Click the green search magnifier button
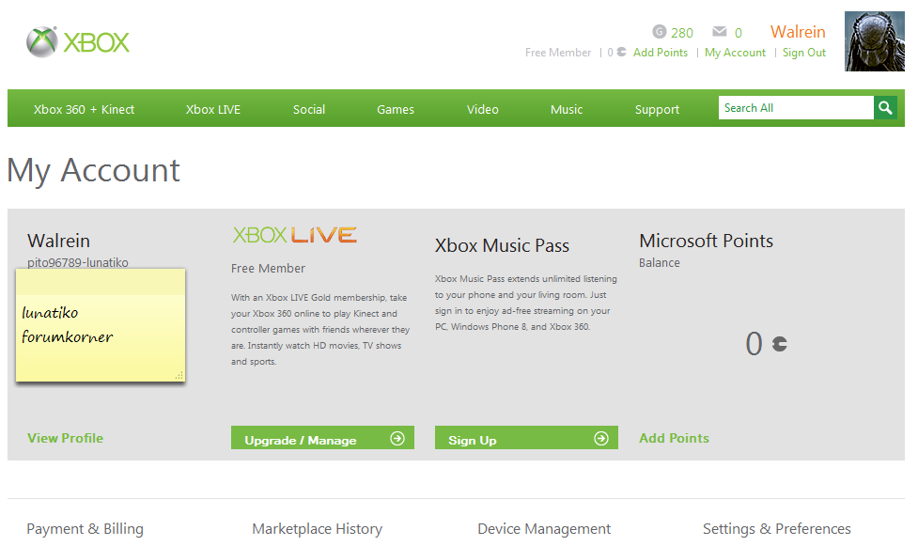The height and width of the screenshot is (546, 918). [885, 108]
